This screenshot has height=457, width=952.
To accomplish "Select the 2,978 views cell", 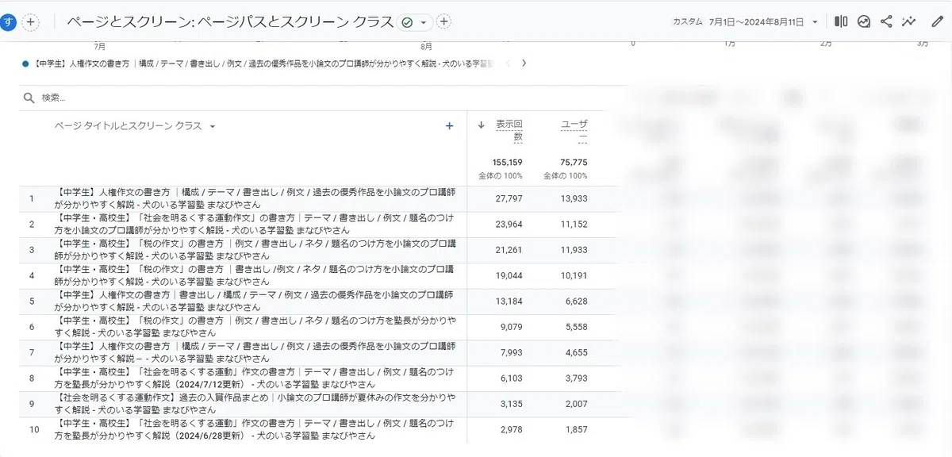I will click(512, 429).
